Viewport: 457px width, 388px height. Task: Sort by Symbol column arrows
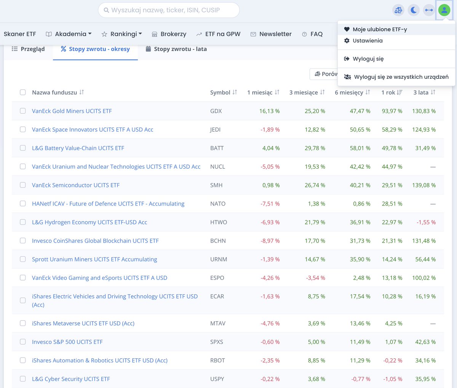(x=235, y=92)
